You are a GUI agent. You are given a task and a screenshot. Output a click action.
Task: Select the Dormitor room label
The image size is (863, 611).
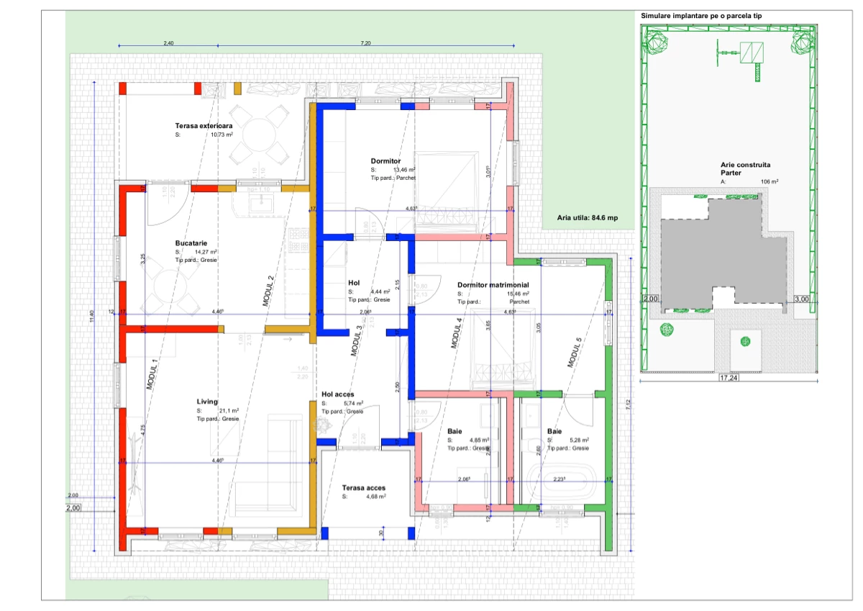coord(385,160)
